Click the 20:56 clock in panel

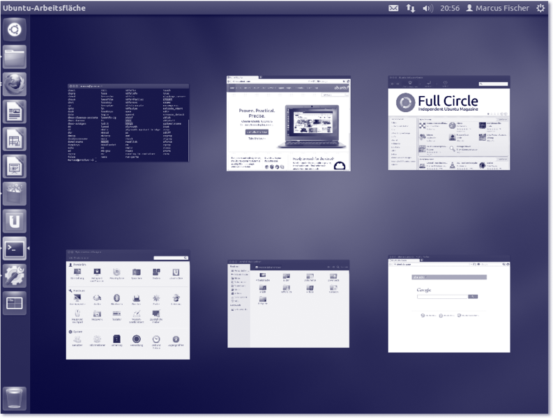click(450, 8)
